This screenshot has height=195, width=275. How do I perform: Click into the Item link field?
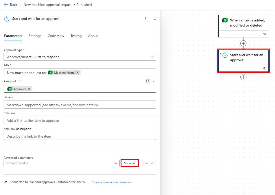click(x=80, y=120)
